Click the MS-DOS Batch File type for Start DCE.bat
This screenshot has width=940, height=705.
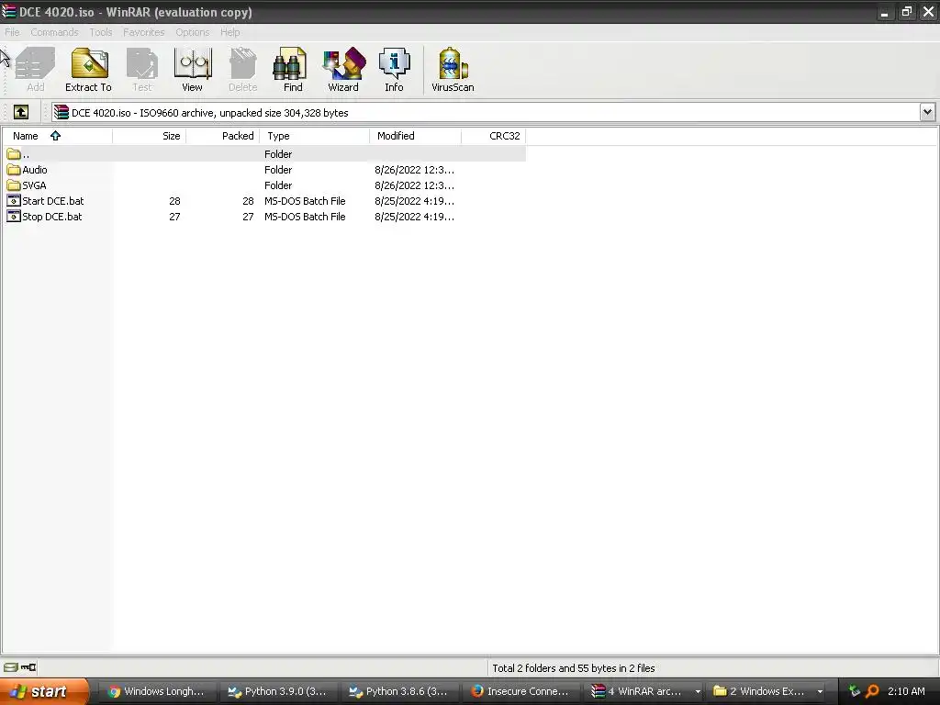click(x=305, y=201)
